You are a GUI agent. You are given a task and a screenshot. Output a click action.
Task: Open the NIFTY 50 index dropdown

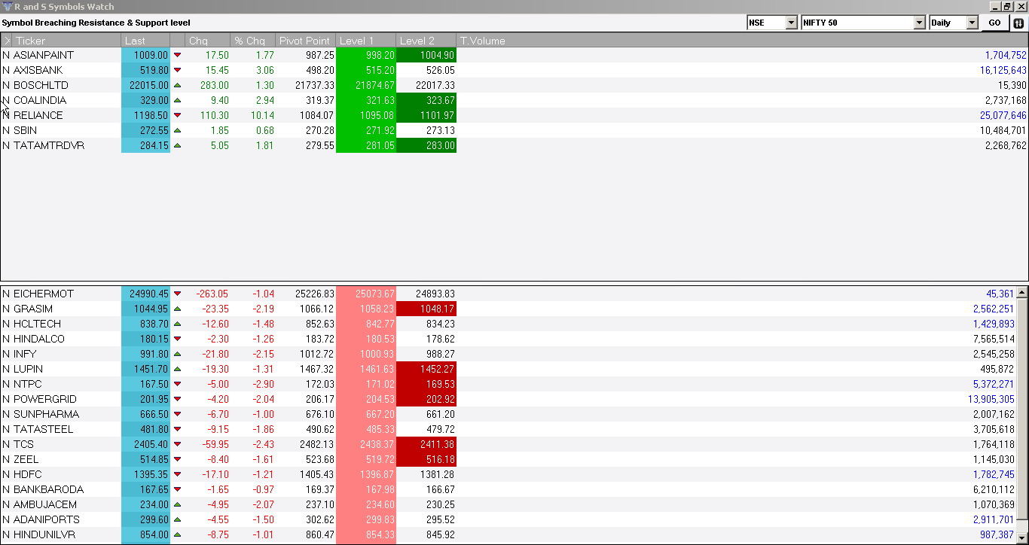pyautogui.click(x=920, y=23)
